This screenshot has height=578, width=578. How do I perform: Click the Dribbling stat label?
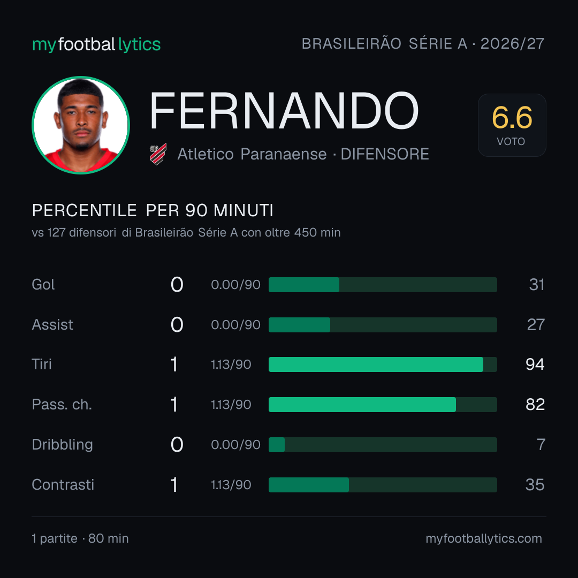[62, 445]
